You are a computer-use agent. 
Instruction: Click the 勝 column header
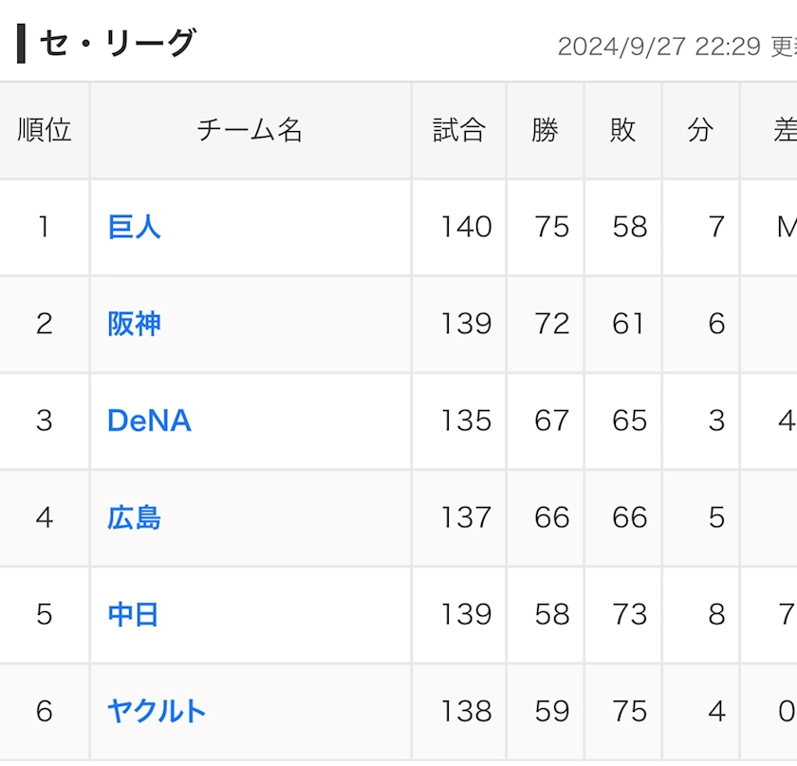point(545,130)
